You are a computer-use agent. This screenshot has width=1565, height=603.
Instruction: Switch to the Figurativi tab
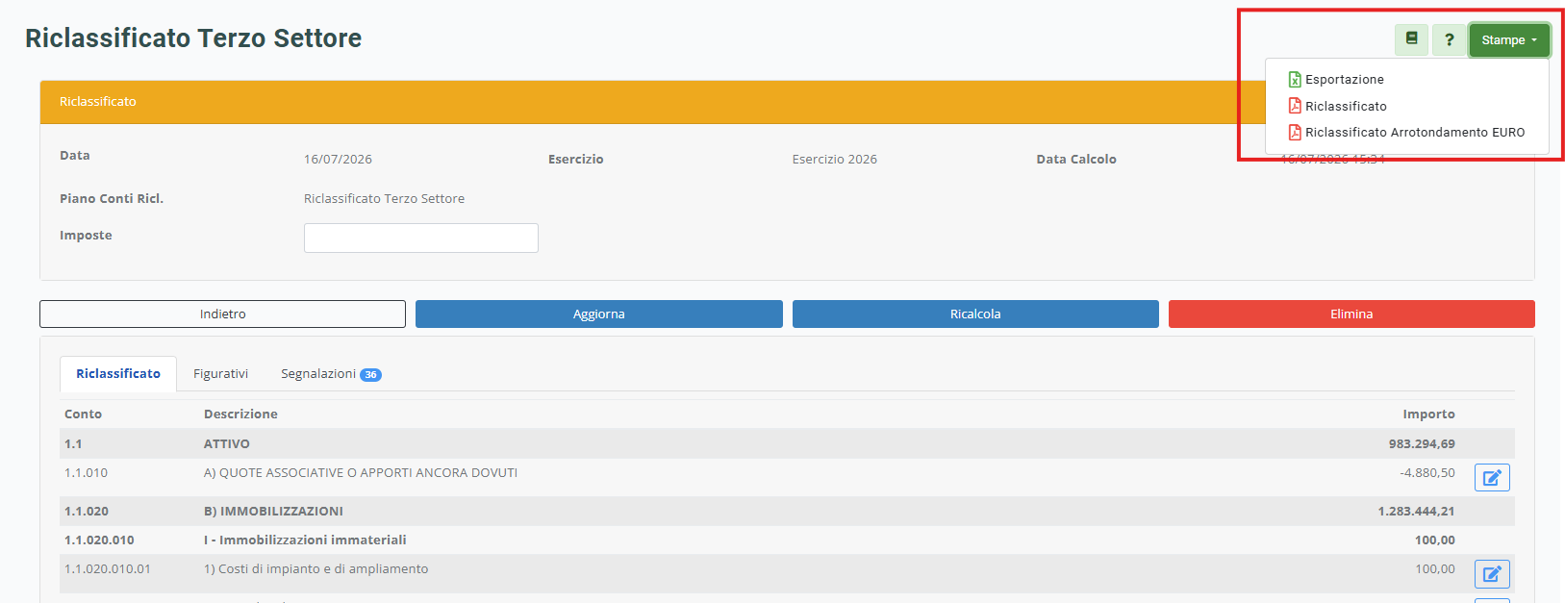(x=220, y=374)
